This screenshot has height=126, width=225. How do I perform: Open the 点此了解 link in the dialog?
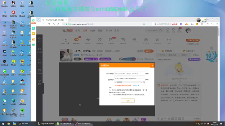(136, 85)
